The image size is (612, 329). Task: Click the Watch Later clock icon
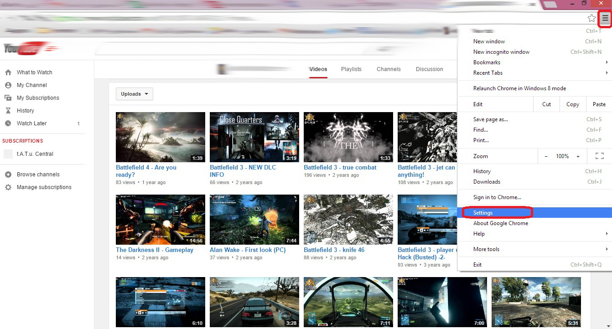pyautogui.click(x=8, y=123)
